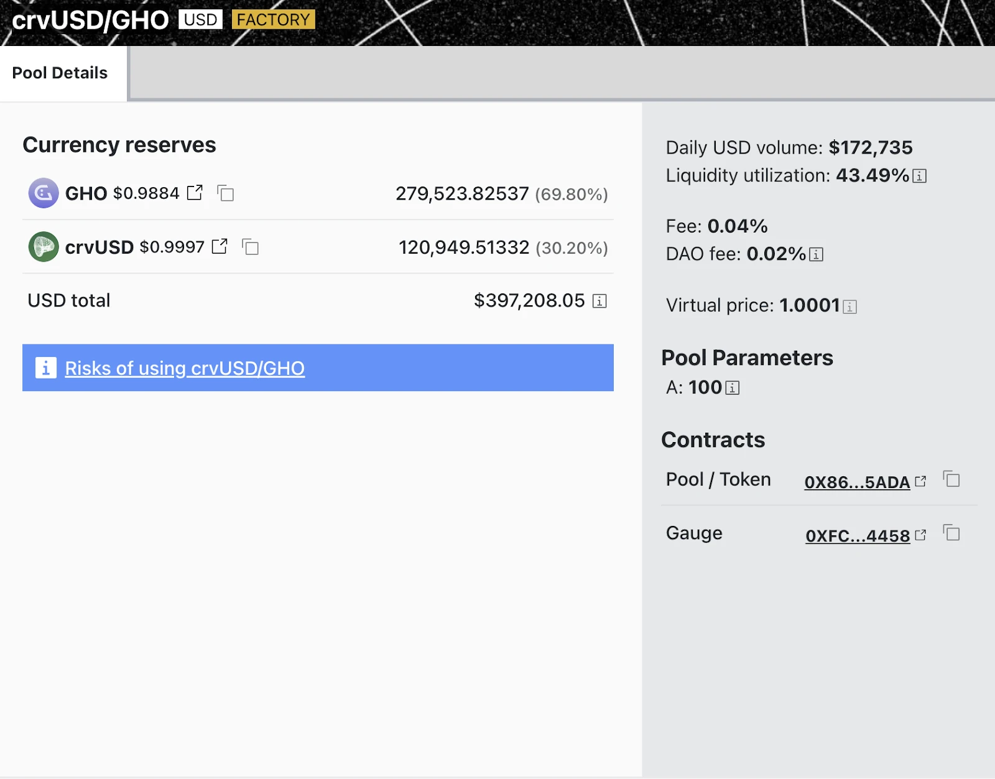Copy crvUSD token address icon
Image resolution: width=995 pixels, height=779 pixels.
coord(250,247)
